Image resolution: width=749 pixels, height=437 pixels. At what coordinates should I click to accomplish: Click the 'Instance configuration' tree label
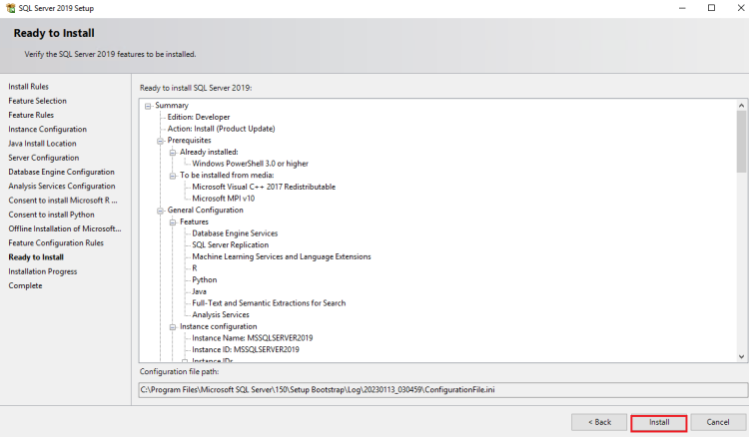(x=219, y=327)
